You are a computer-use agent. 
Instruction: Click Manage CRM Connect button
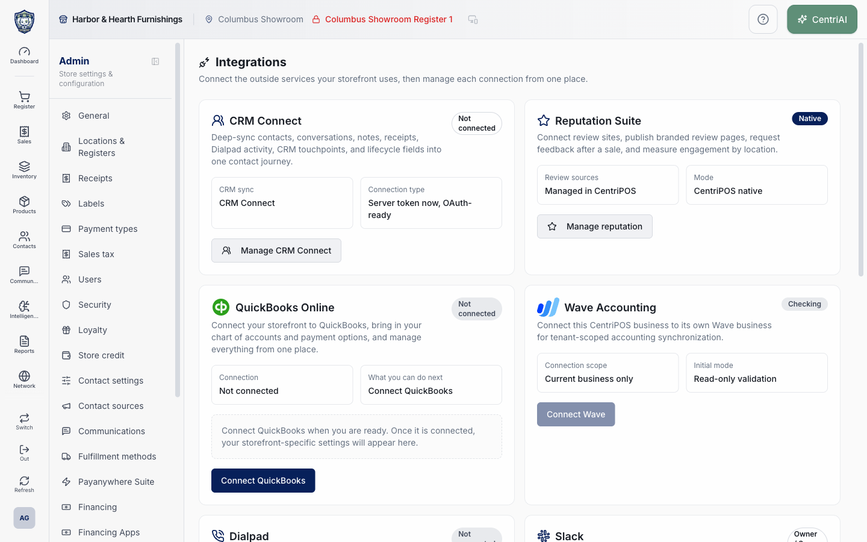coord(276,251)
